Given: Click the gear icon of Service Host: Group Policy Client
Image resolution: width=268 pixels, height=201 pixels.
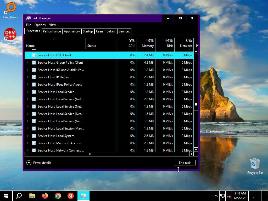Looking at the screenshot, I should 34,63.
